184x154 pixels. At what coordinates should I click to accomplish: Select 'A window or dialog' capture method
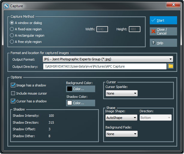coord(12,23)
